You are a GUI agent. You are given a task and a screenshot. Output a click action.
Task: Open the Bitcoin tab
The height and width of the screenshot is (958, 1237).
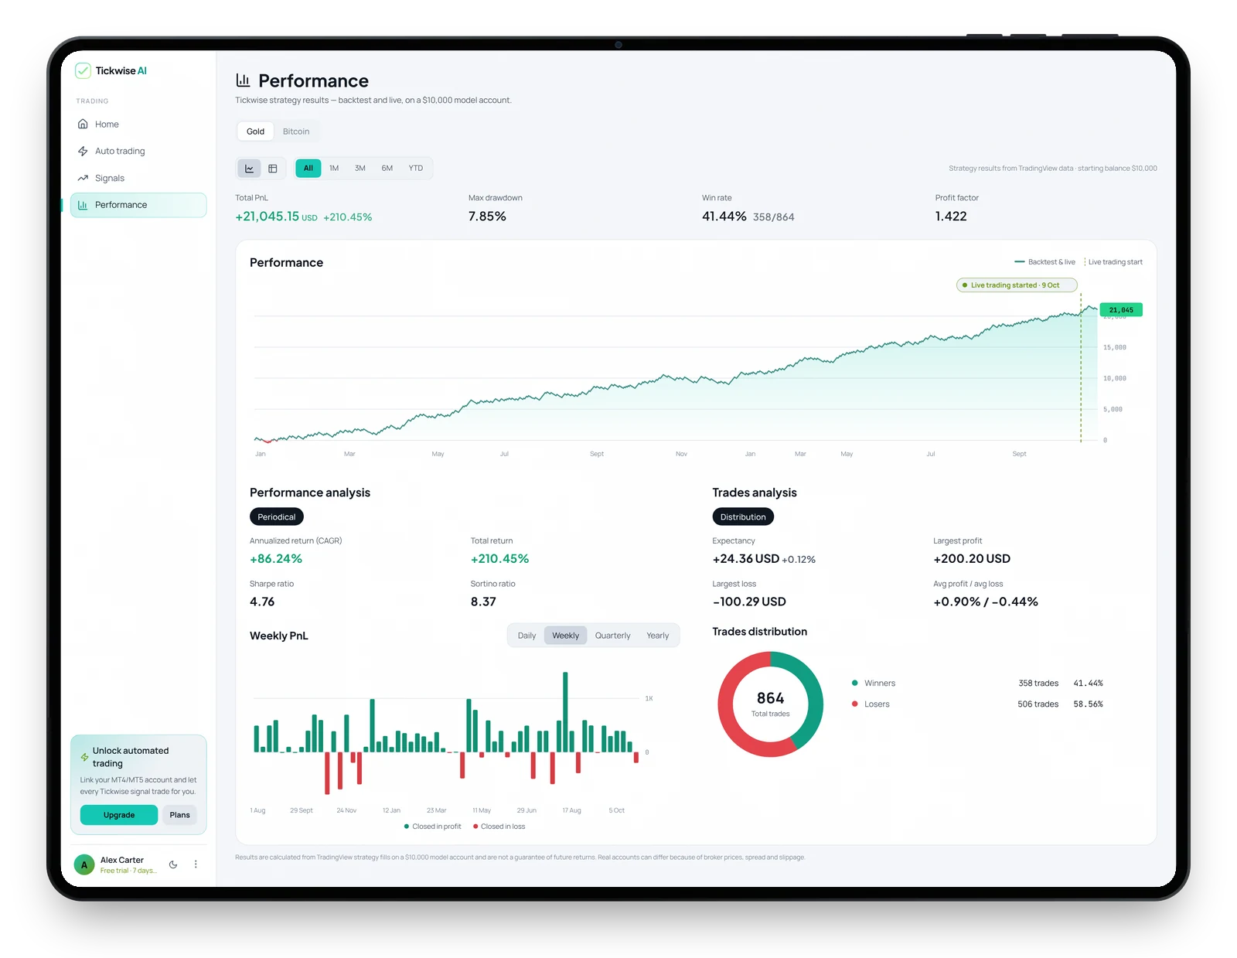[296, 131]
